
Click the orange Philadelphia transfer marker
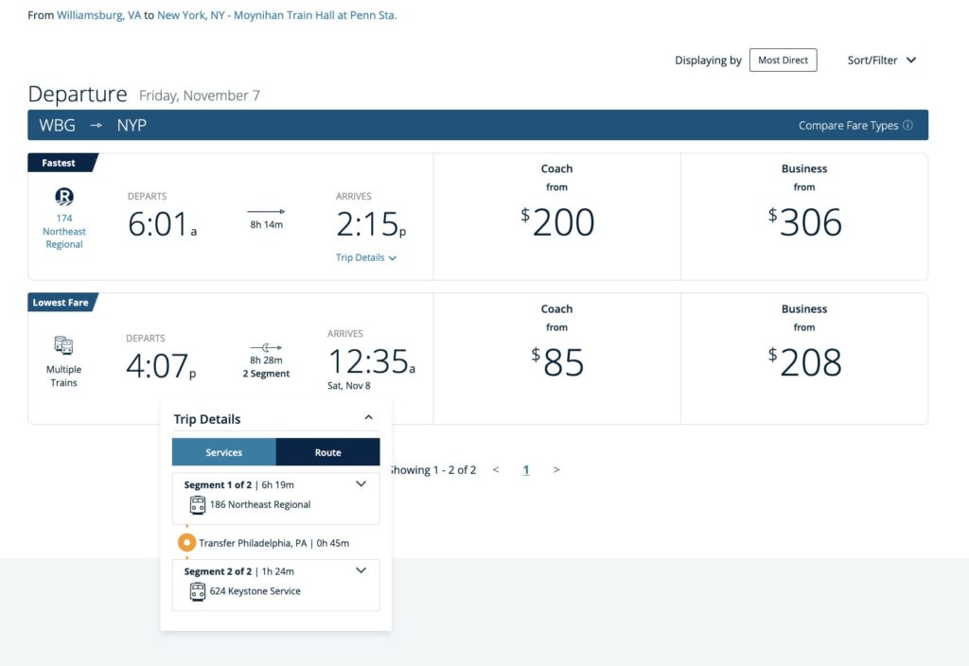click(187, 543)
